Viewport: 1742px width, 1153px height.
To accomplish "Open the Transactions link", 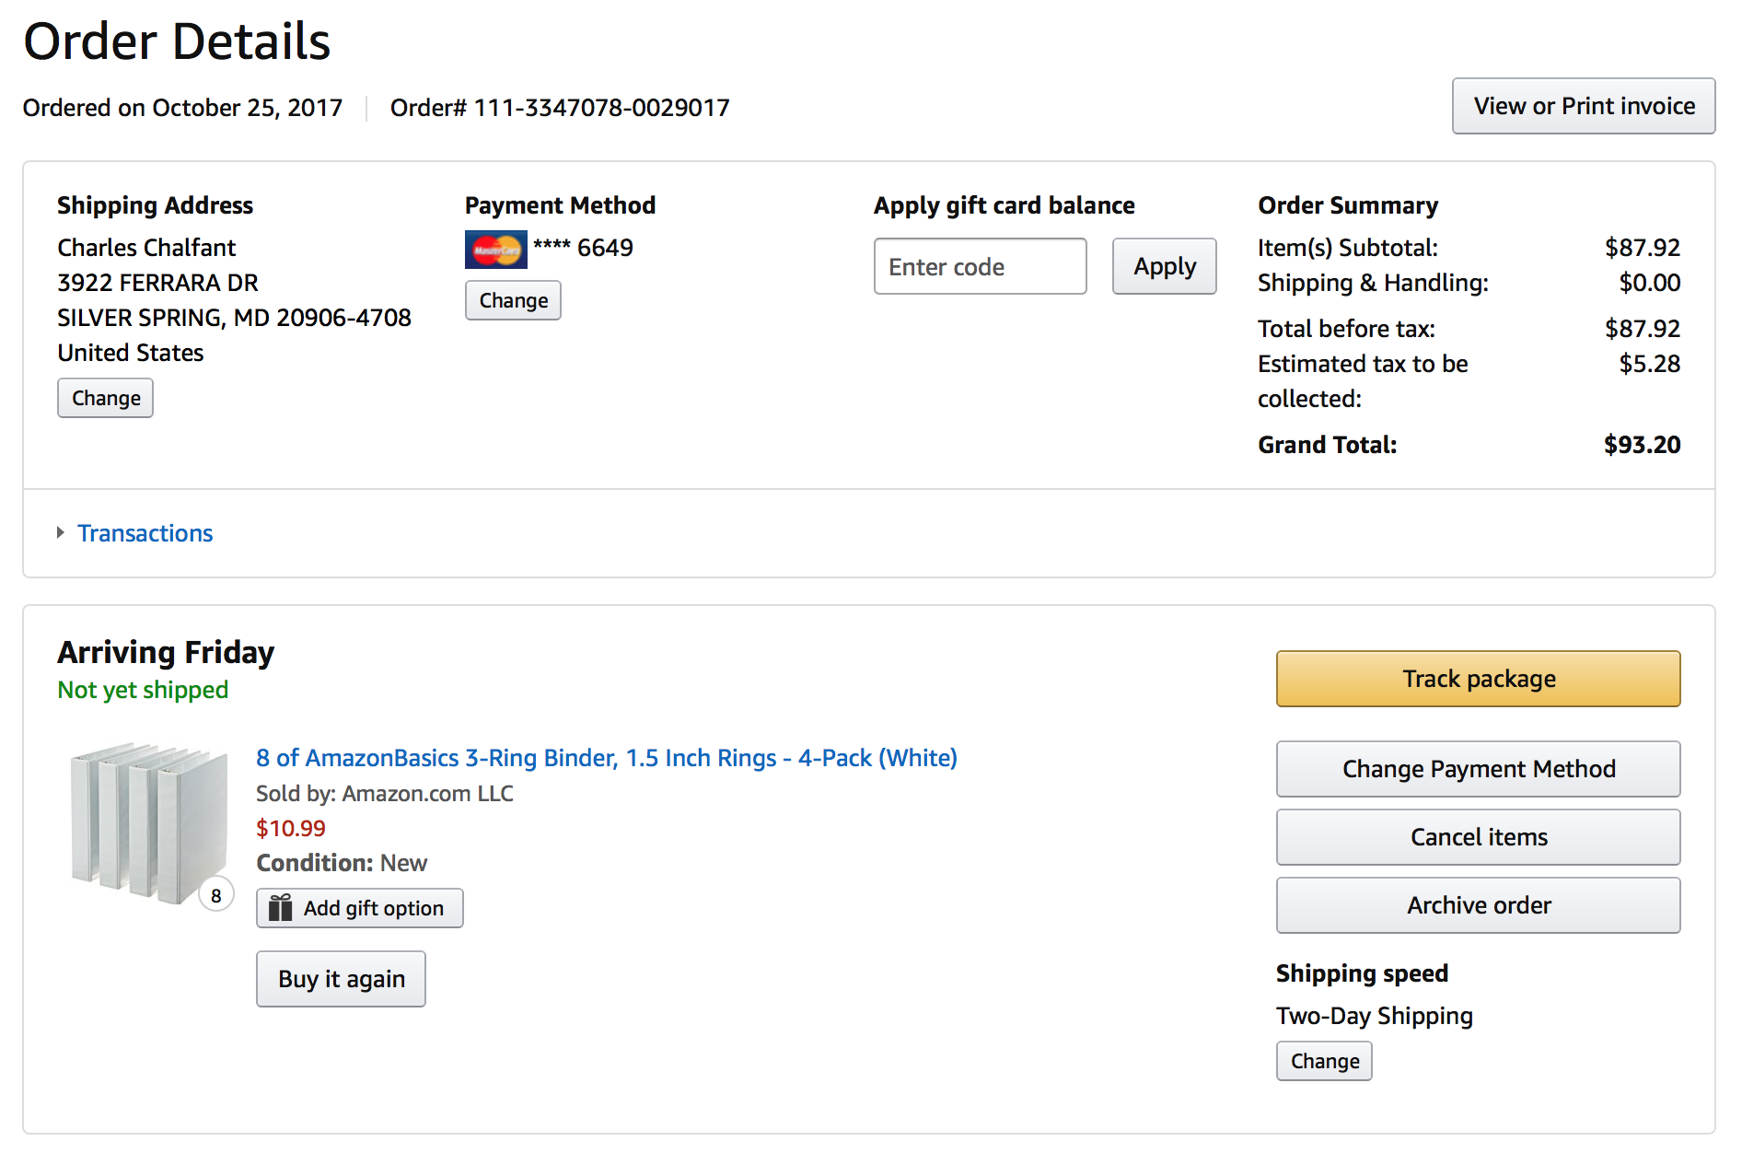I will tap(145, 533).
